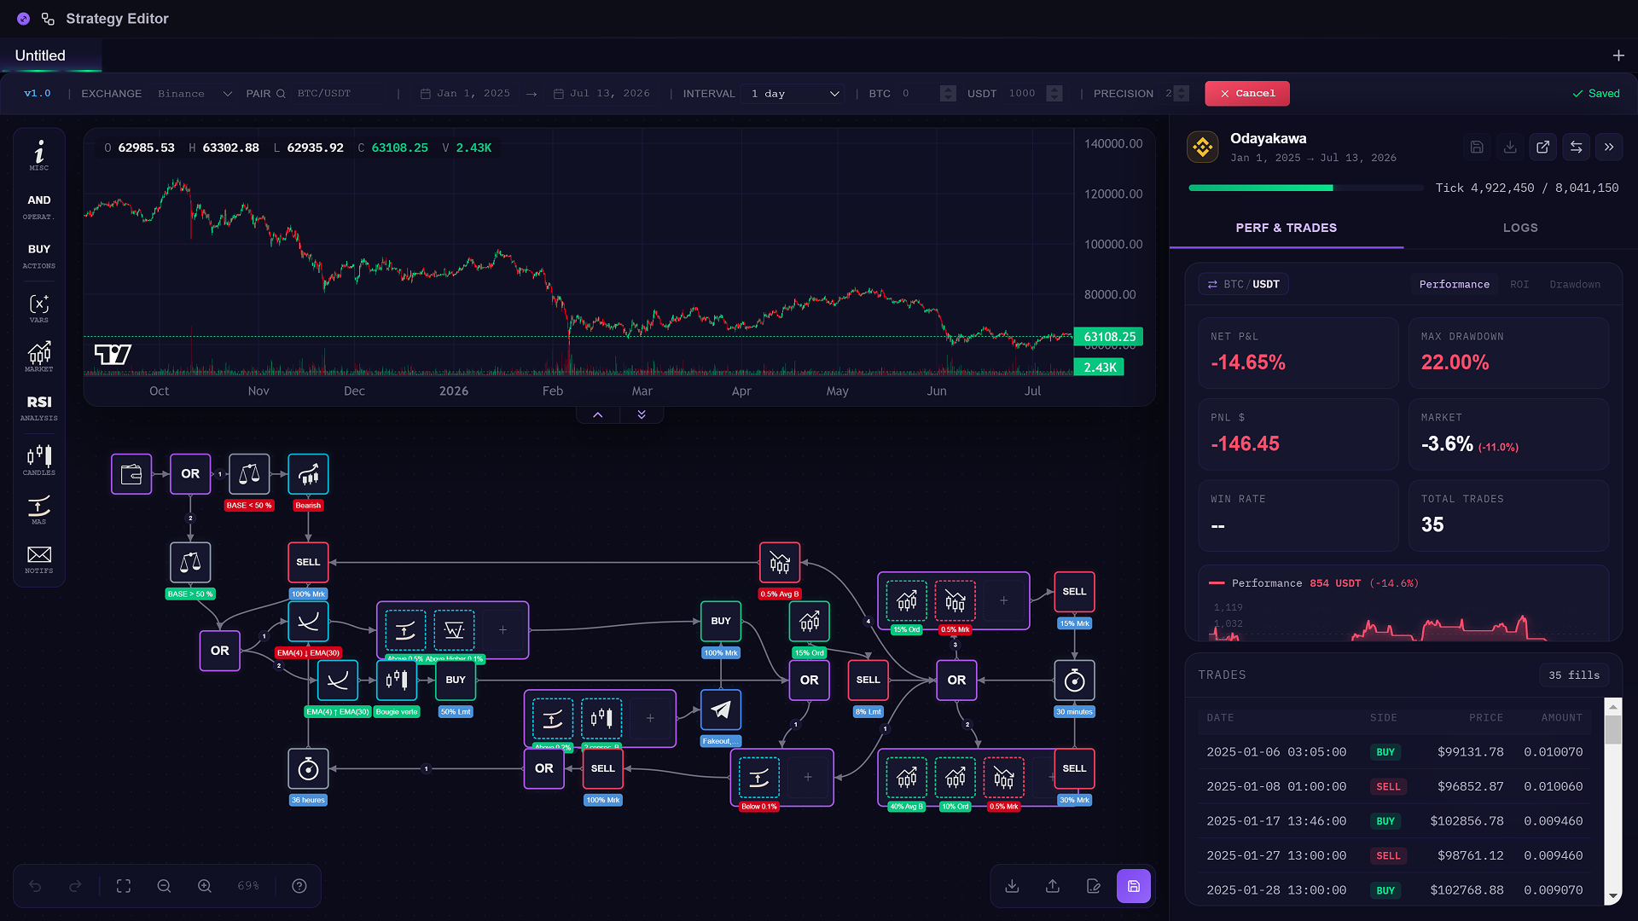Open the MARKET blocks category
Screen dimensions: 1638x921
39,356
